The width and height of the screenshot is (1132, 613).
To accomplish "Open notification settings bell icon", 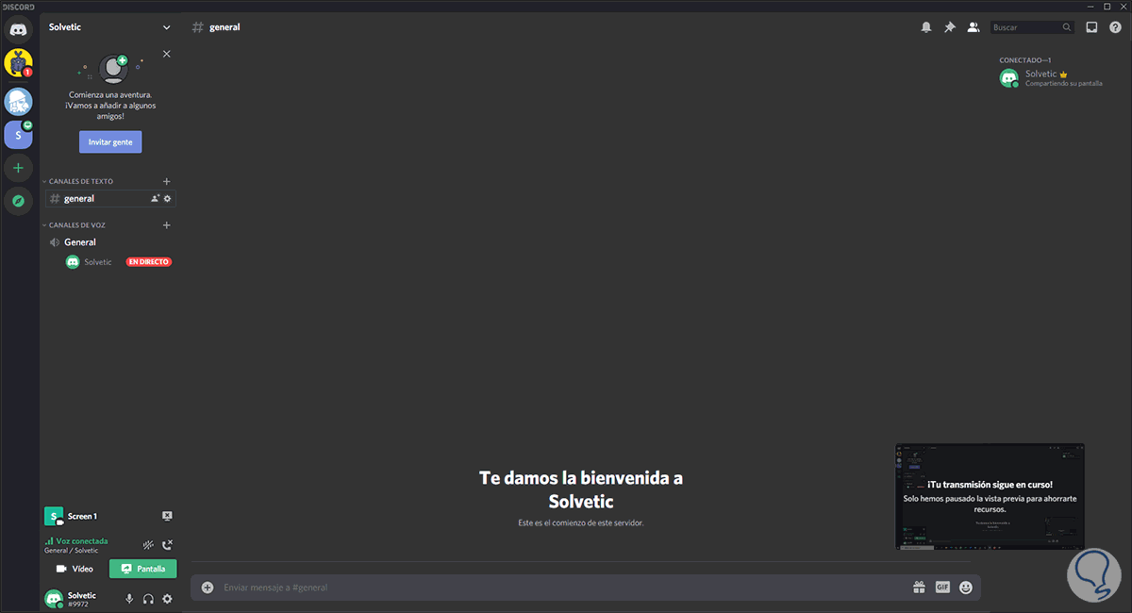I will coord(926,27).
